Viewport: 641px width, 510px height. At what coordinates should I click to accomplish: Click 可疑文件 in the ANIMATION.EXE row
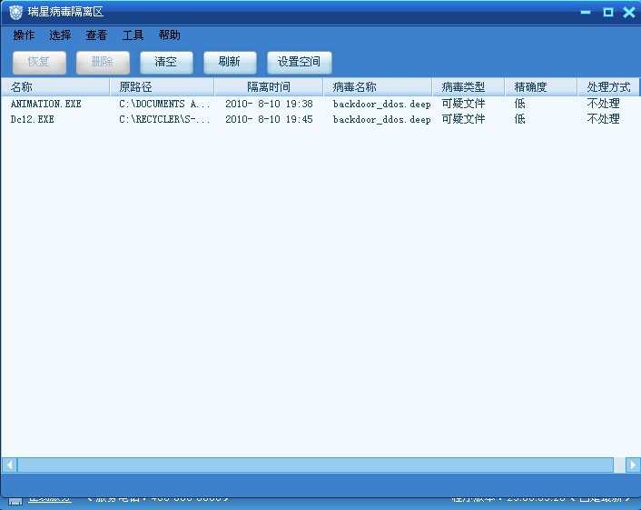pyautogui.click(x=463, y=104)
